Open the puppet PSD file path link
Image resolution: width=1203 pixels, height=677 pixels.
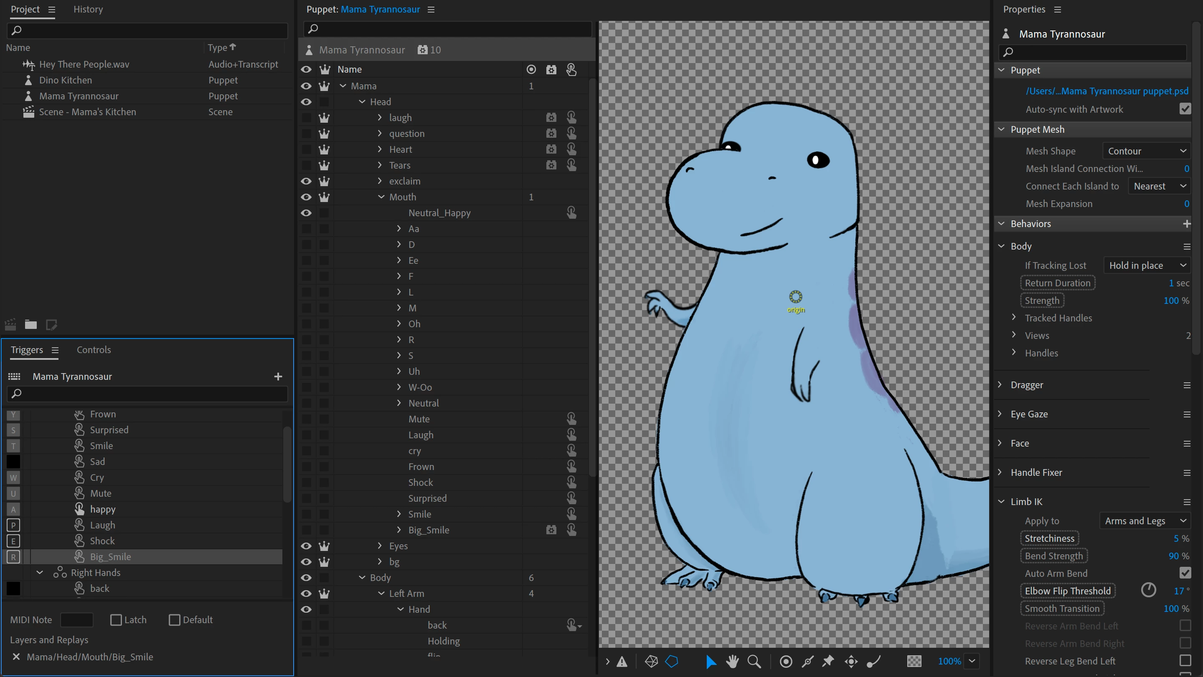point(1107,91)
